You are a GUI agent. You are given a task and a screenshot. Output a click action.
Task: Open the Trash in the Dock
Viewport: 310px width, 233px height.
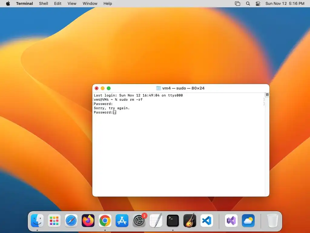coord(273,221)
